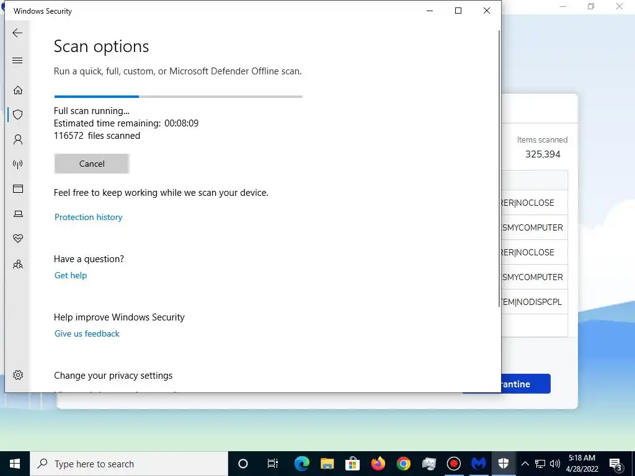635x476 pixels.
Task: Open Task View on the taskbar
Action: pos(273,464)
